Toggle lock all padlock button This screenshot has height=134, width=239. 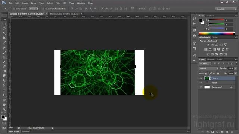coord(218,74)
